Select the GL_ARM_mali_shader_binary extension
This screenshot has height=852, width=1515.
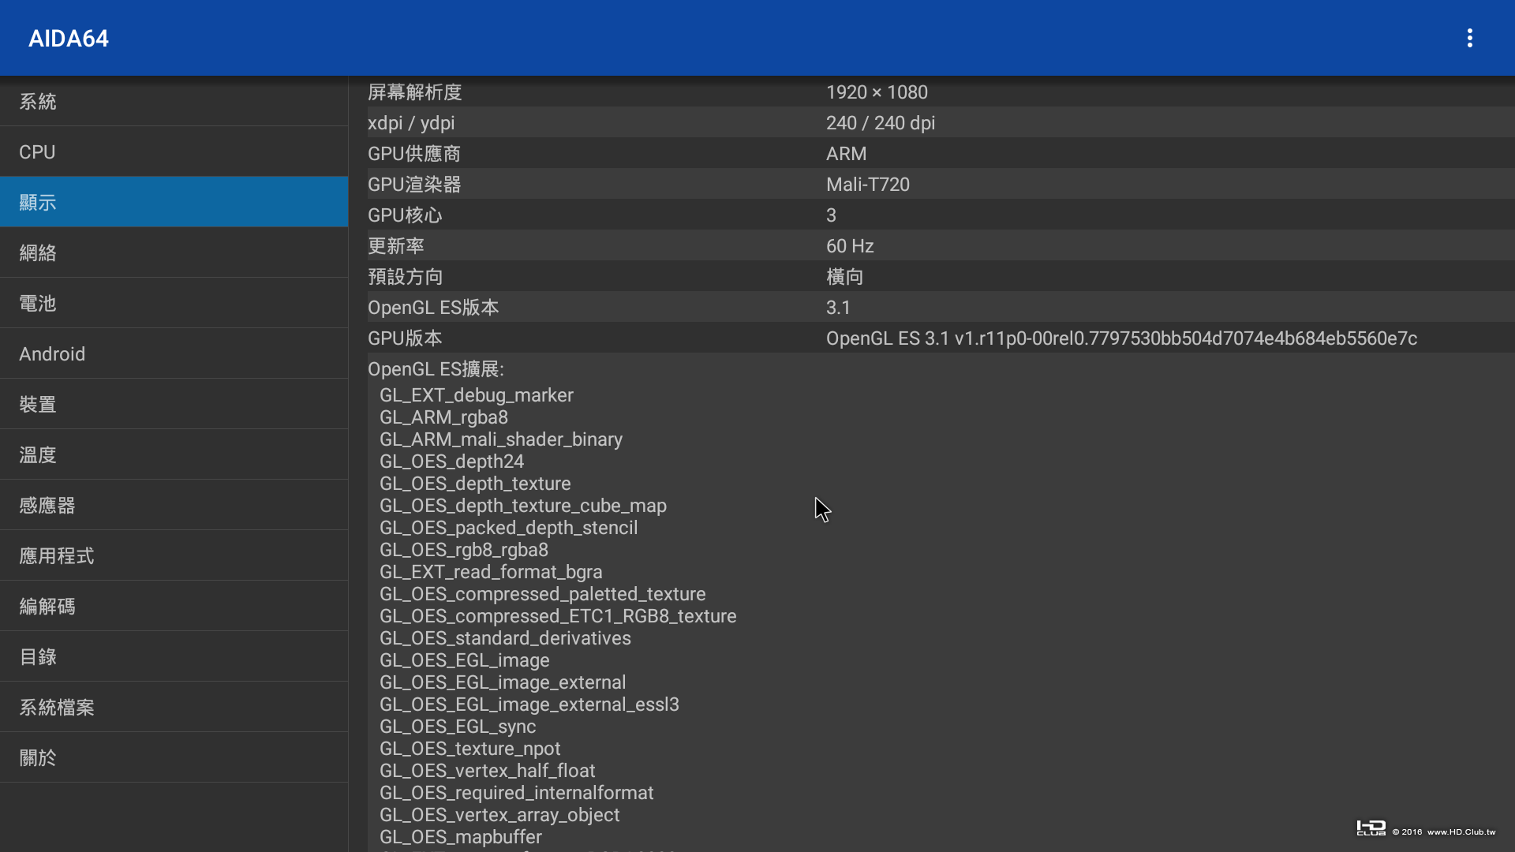pos(501,439)
